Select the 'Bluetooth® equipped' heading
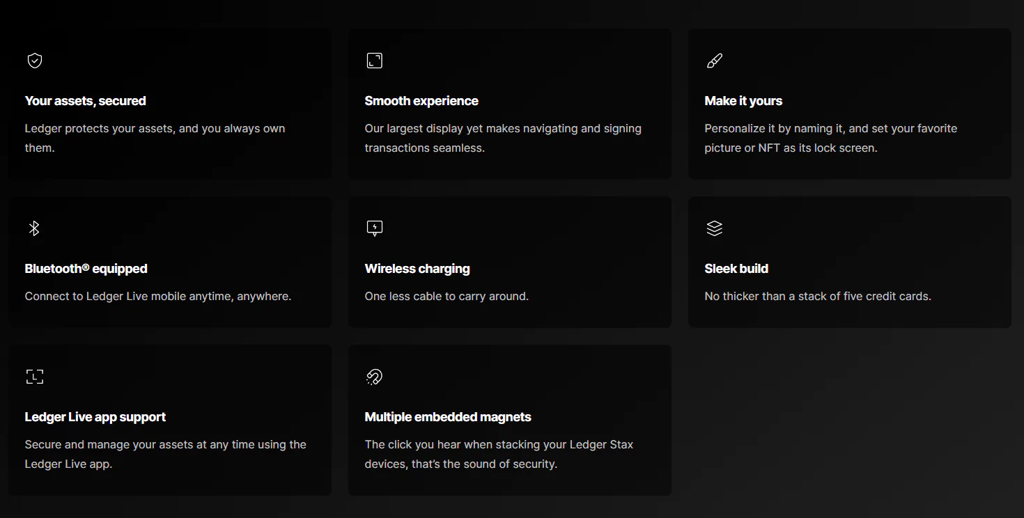 click(x=86, y=269)
